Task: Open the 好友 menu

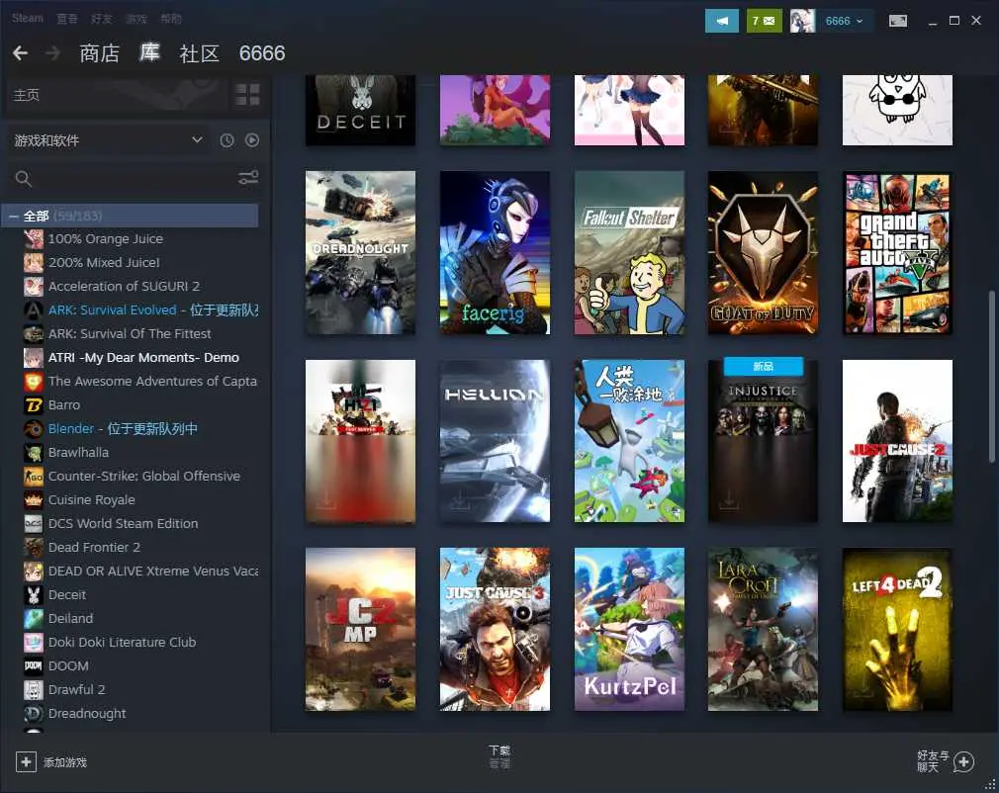Action: click(x=101, y=19)
